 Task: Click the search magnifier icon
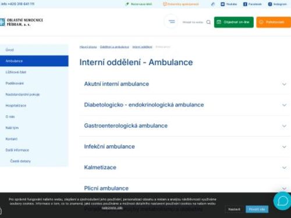pyautogui.click(x=208, y=22)
